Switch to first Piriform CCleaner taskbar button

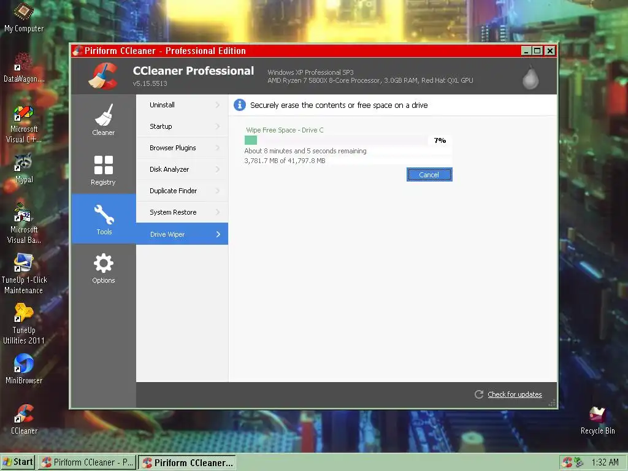(x=87, y=462)
